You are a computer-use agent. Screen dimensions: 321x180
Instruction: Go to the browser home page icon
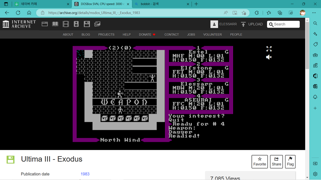[x=29, y=13]
